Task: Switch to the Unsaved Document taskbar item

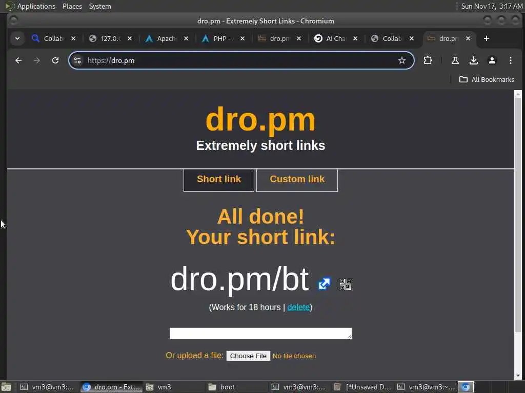Action: 362,387
